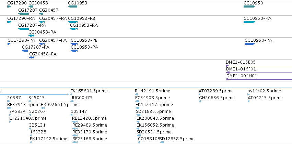This screenshot has width=292, height=144.
Task: Click the DME1-015B05 feature line
Action: click(x=259, y=66)
